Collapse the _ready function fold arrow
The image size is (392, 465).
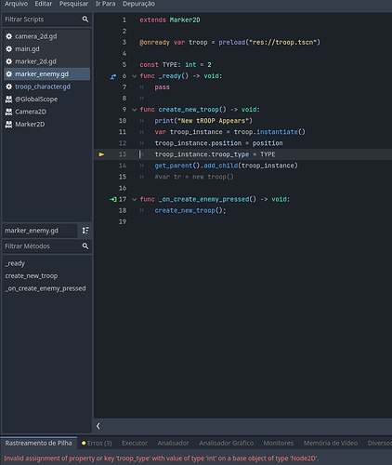(135, 76)
